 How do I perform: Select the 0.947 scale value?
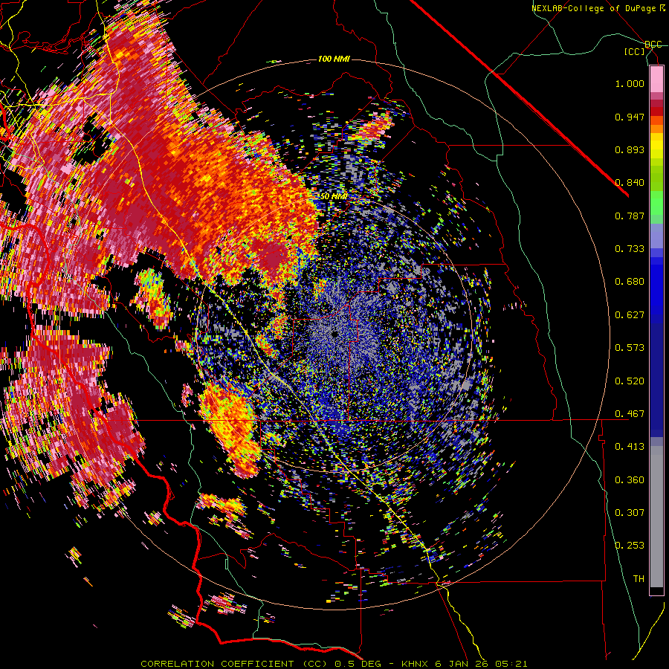pyautogui.click(x=630, y=117)
